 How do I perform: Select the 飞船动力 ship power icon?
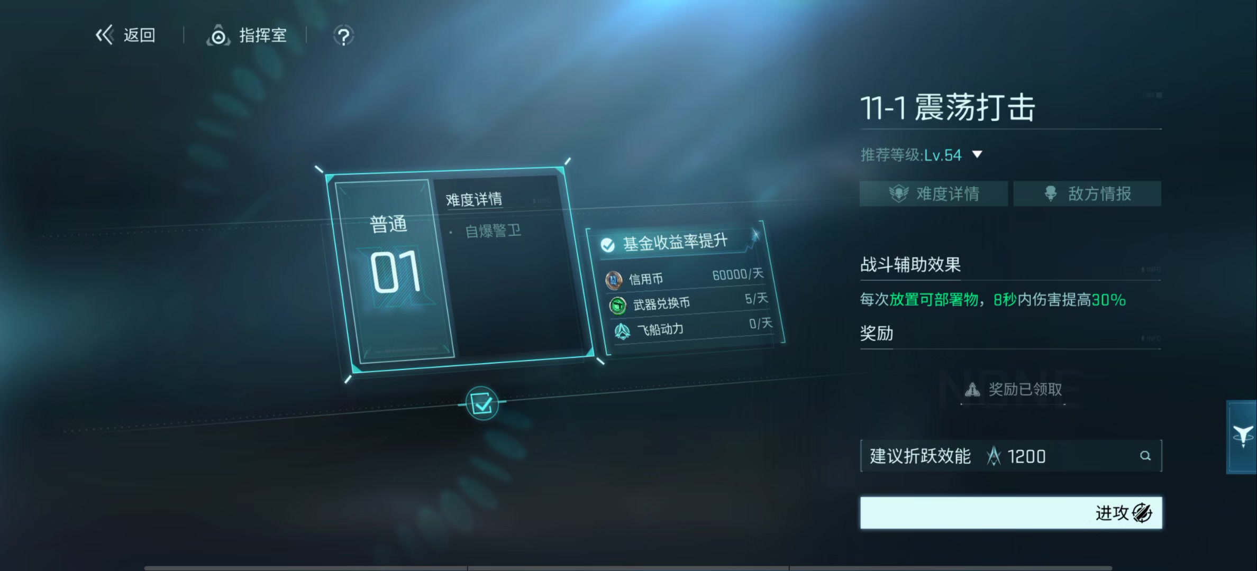pyautogui.click(x=622, y=331)
